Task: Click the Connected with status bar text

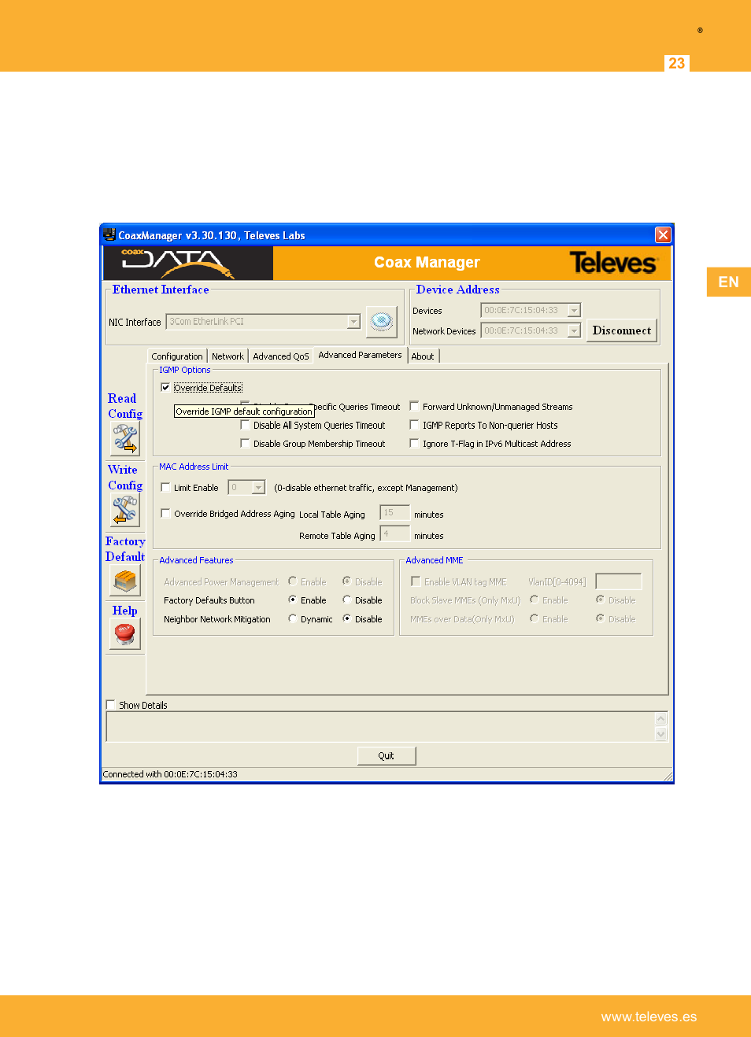Action: coord(170,774)
